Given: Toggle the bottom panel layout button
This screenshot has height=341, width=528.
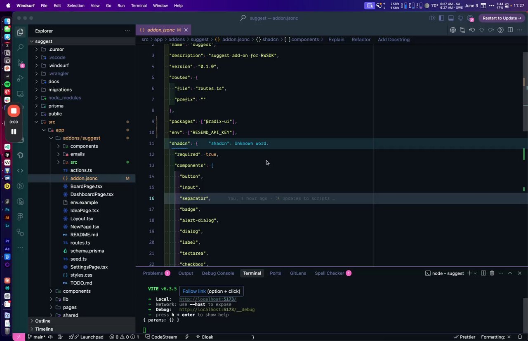Looking at the screenshot, I should click(x=451, y=18).
